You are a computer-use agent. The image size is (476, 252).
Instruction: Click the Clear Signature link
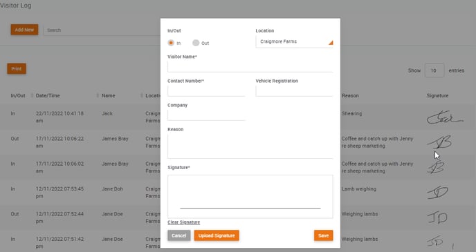click(x=183, y=222)
